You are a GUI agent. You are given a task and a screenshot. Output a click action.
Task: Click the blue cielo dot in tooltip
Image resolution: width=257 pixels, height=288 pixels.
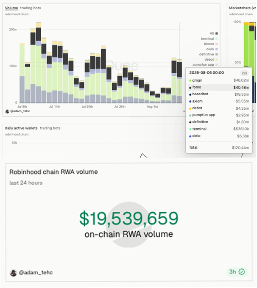click(x=190, y=136)
